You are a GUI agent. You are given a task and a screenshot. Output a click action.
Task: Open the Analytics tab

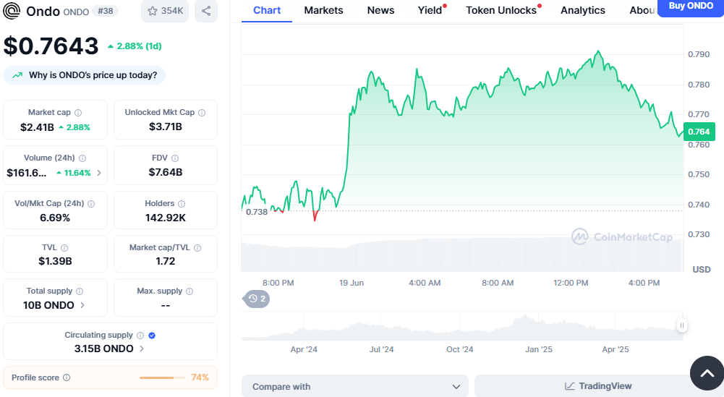coord(583,11)
